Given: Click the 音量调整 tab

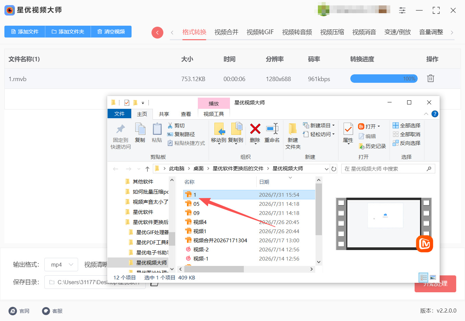Looking at the screenshot, I should pos(431,32).
